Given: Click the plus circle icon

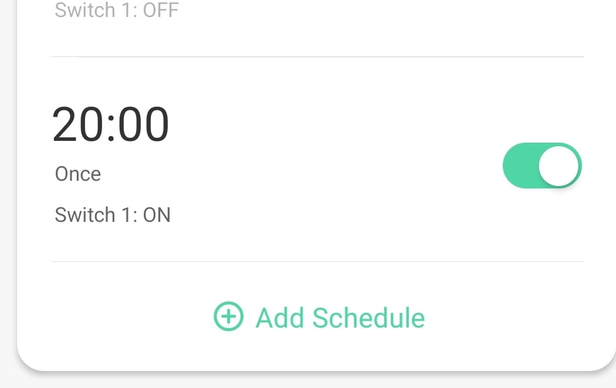Looking at the screenshot, I should (228, 317).
